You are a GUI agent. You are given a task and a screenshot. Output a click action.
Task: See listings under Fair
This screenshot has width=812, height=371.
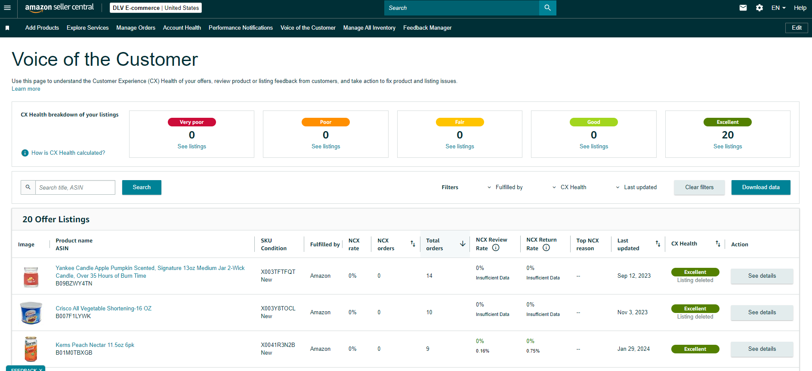(460, 147)
